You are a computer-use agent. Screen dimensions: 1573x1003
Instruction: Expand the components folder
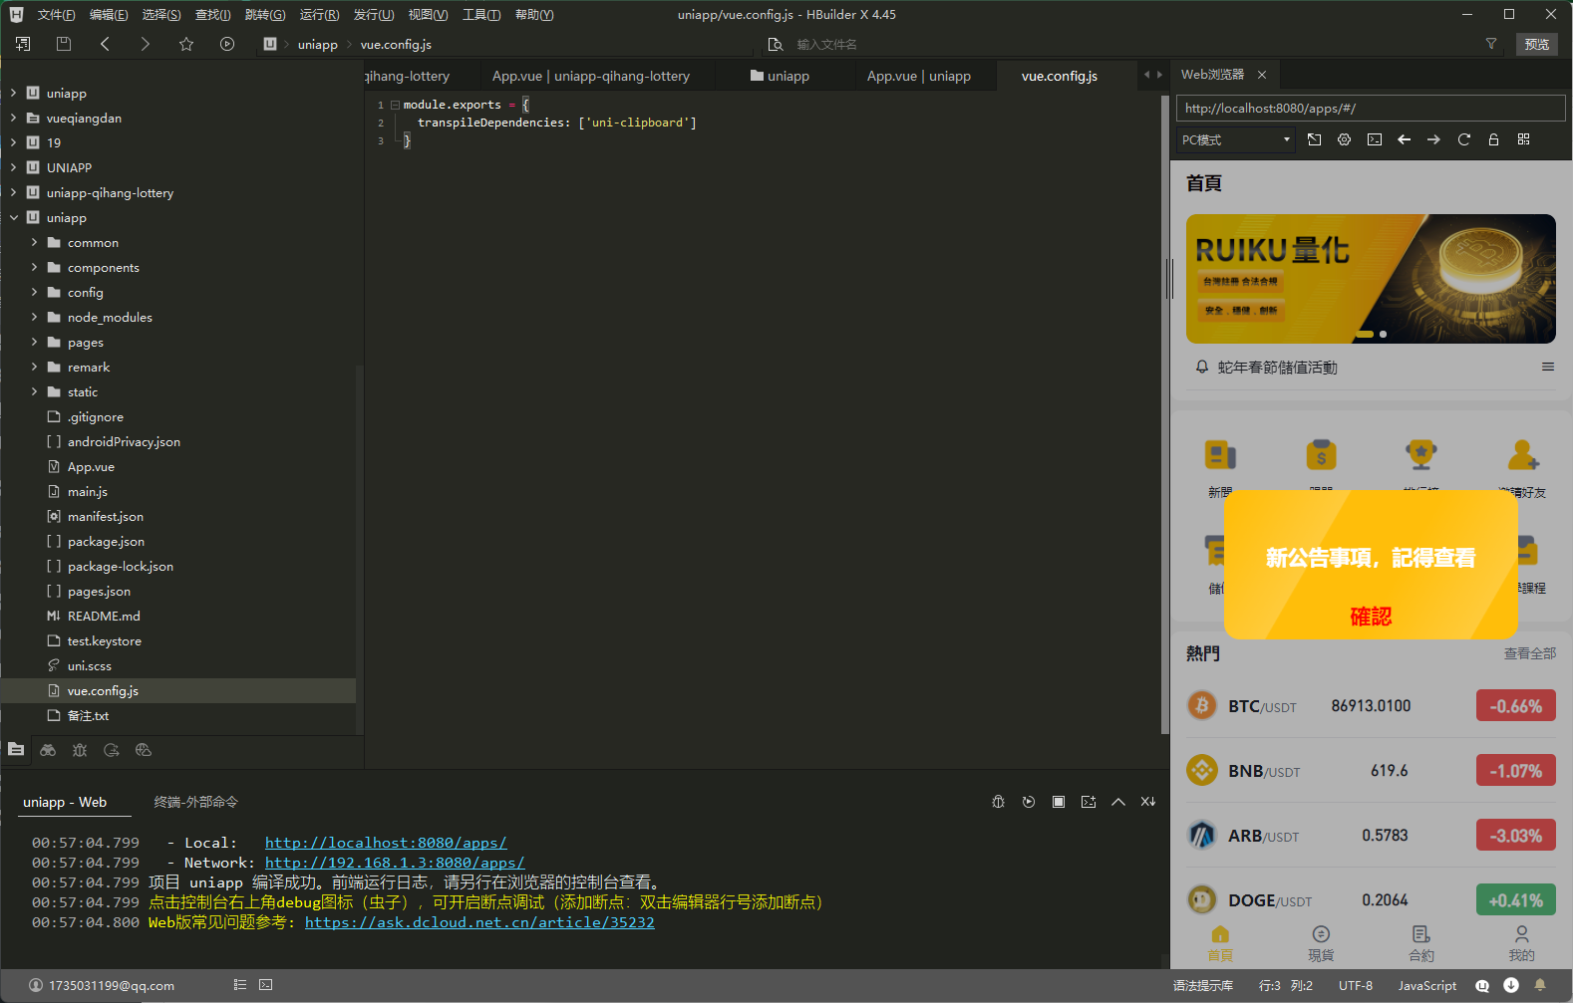coord(34,267)
